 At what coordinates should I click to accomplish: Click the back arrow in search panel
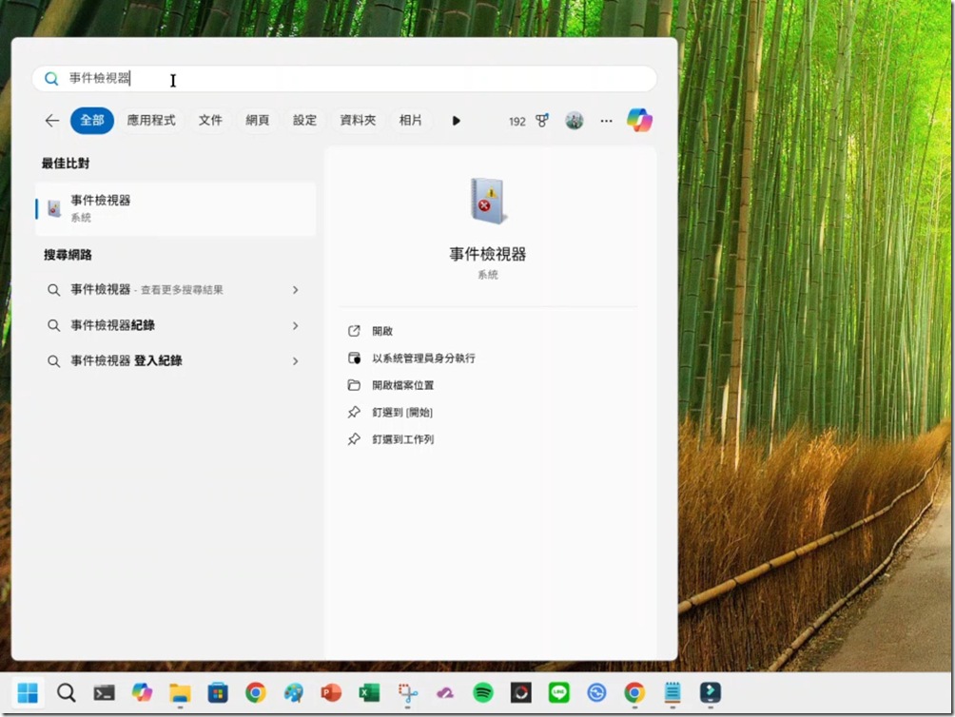51,121
